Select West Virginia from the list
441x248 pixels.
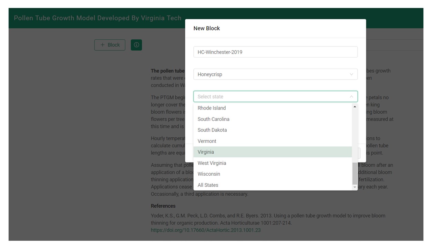212,163
